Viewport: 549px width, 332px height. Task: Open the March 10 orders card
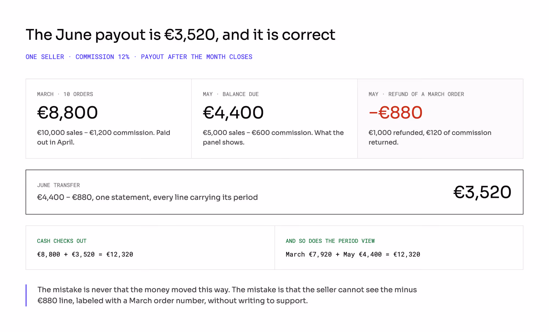point(109,119)
